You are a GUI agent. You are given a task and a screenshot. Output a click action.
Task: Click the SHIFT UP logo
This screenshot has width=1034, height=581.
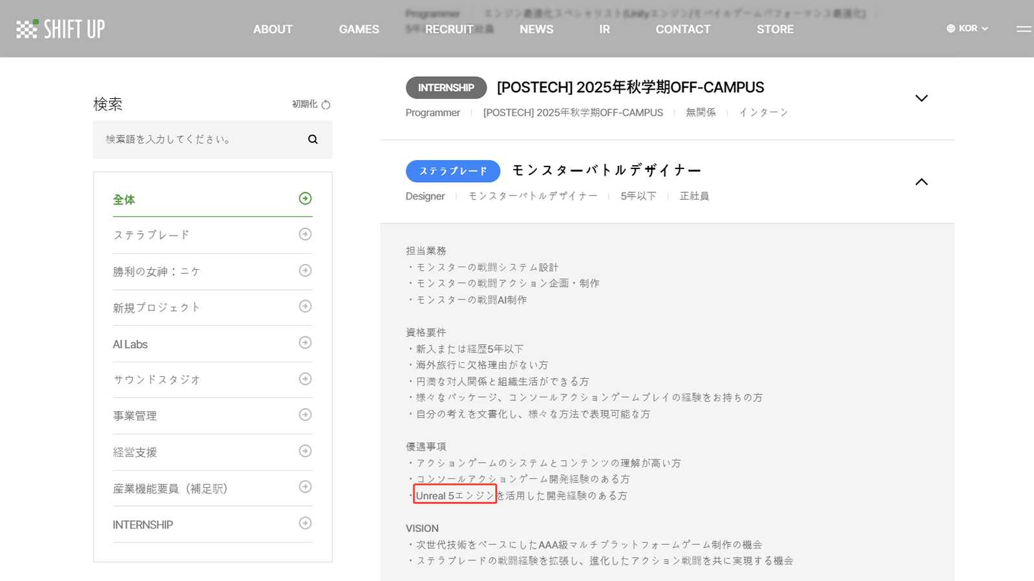[x=59, y=28]
